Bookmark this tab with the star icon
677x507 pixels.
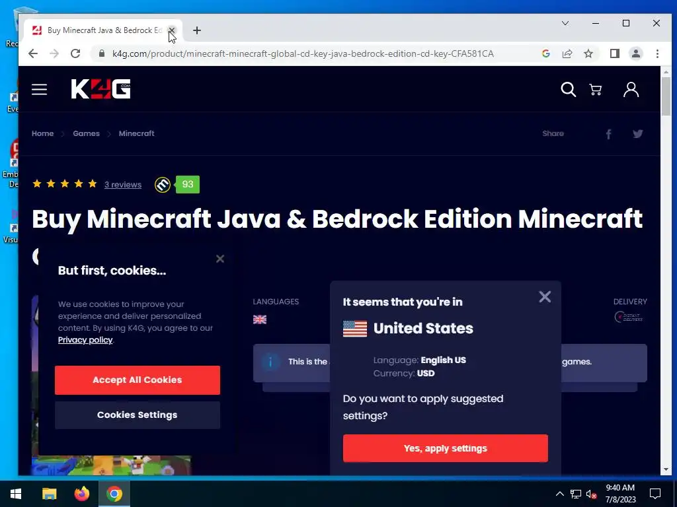tap(588, 53)
